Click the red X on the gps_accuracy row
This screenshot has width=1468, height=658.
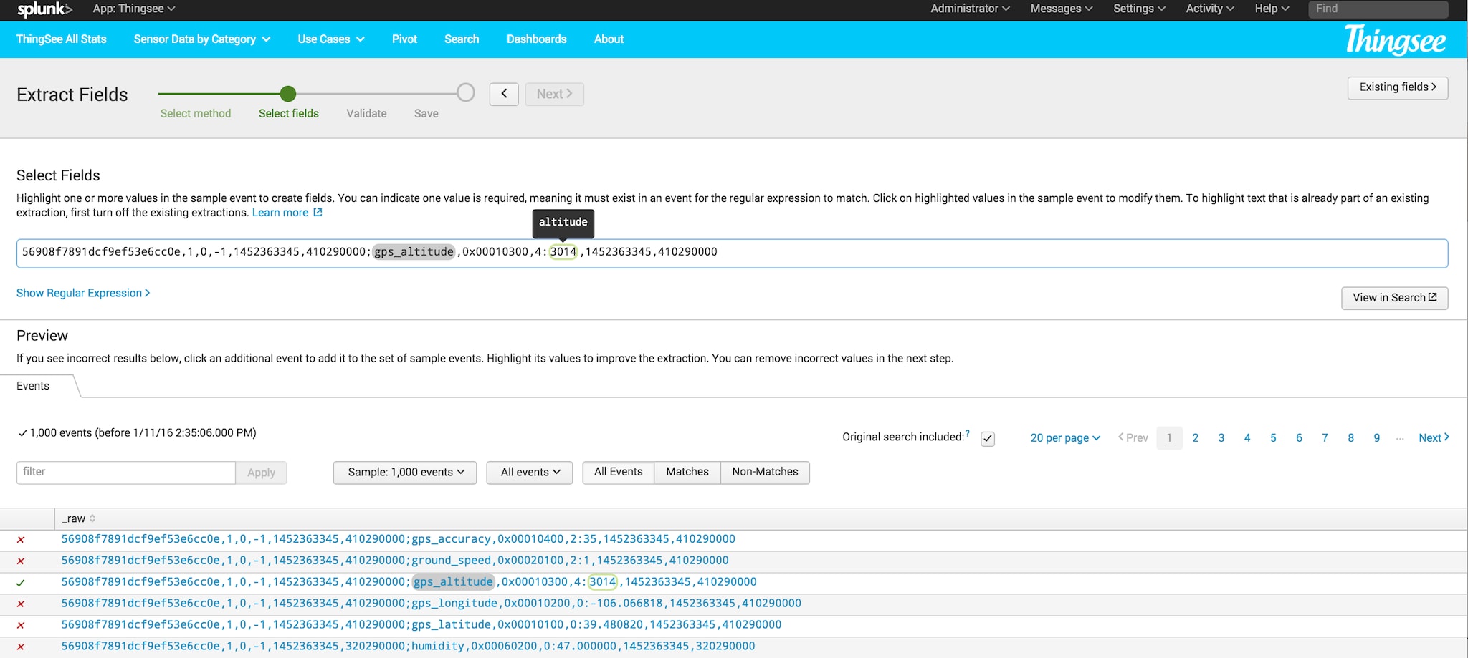(x=21, y=540)
